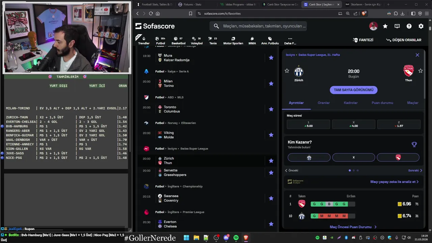The width and height of the screenshot is (432, 243).
Task: Go to Sonraki prediction card
Action: [415, 170]
